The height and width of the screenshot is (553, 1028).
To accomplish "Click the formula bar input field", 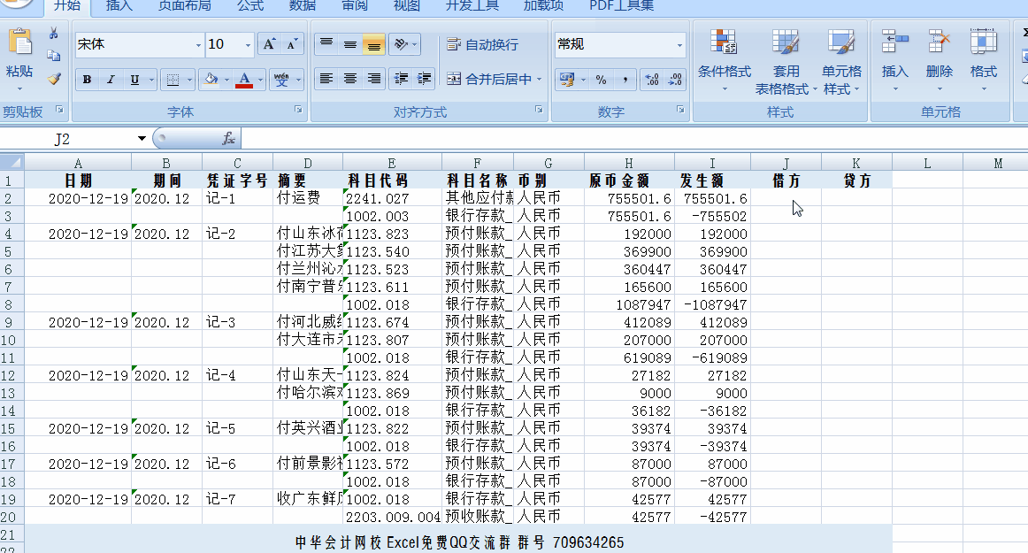I will (x=634, y=138).
